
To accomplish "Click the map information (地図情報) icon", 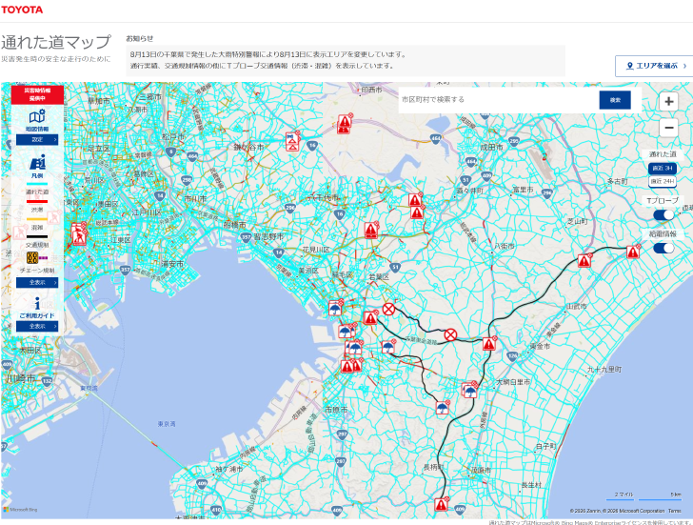I will coord(37,117).
